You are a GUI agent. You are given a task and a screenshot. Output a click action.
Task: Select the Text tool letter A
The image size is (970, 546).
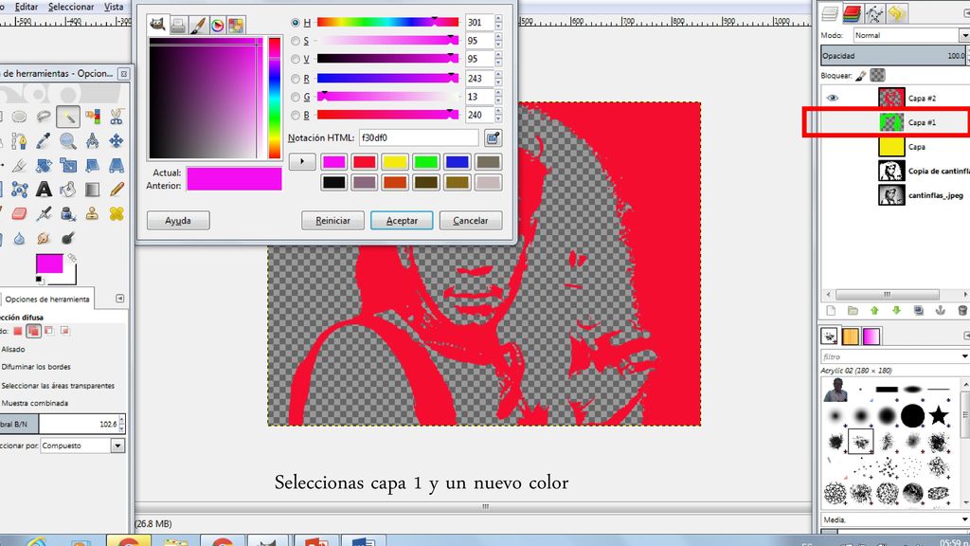click(44, 189)
